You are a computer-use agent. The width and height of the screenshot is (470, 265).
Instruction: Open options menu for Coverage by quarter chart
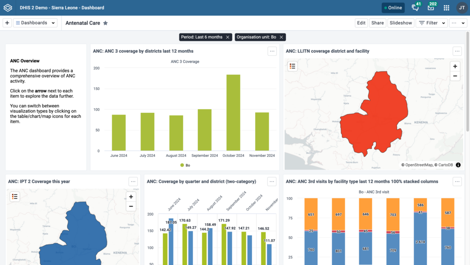272,182
